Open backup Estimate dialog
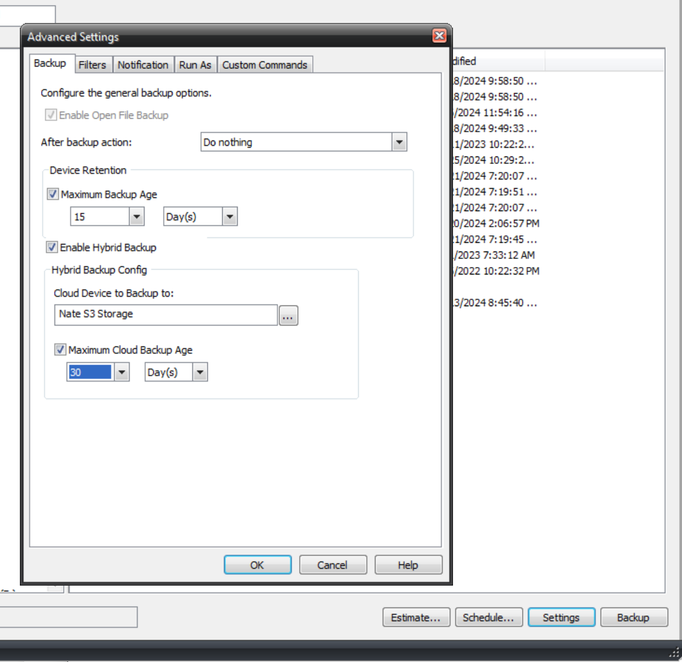The image size is (682, 662). coord(416,617)
